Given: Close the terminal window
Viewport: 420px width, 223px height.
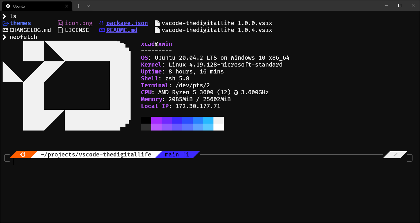Looking at the screenshot, I should tap(413, 5).
